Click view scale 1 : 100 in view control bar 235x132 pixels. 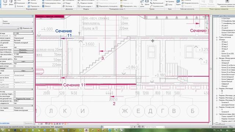pyautogui.click(x=40, y=124)
